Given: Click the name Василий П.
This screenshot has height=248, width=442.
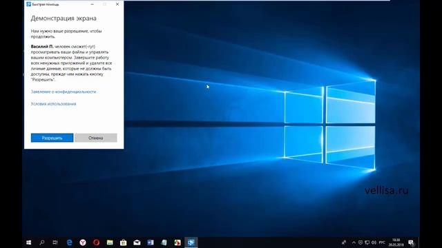Looking at the screenshot, I should click(x=42, y=46).
